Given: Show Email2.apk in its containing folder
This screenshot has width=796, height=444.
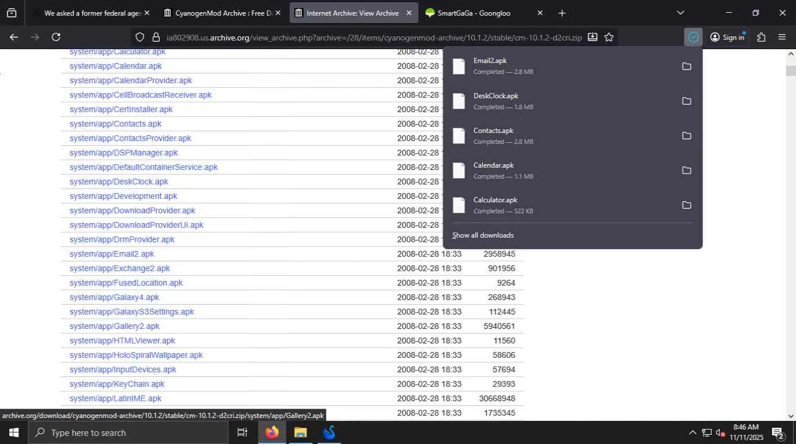Looking at the screenshot, I should (x=687, y=66).
